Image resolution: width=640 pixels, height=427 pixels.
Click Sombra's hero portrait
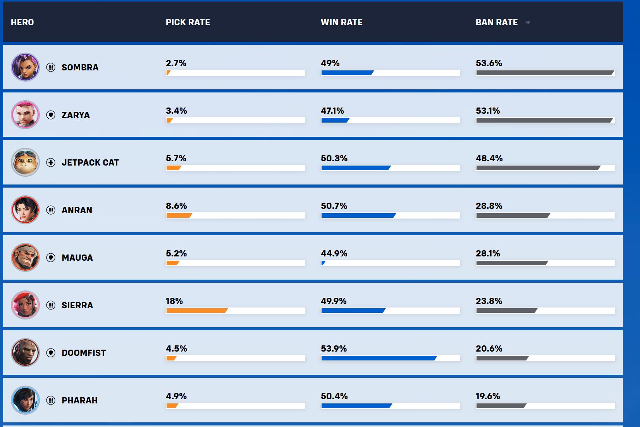coord(25,67)
